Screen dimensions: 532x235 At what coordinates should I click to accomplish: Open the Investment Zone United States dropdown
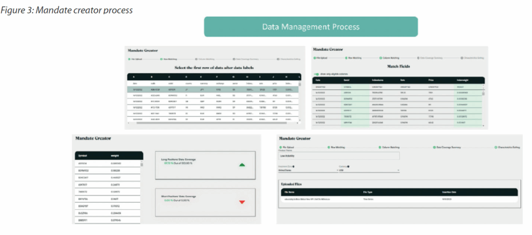(x=307, y=170)
